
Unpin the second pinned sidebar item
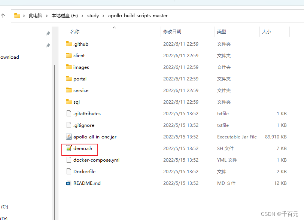(x=48, y=45)
